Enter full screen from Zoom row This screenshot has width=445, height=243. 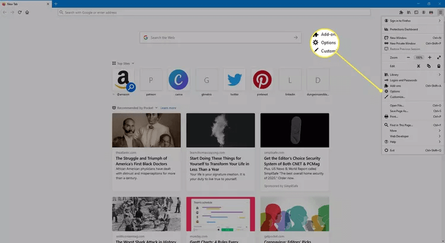pos(438,57)
